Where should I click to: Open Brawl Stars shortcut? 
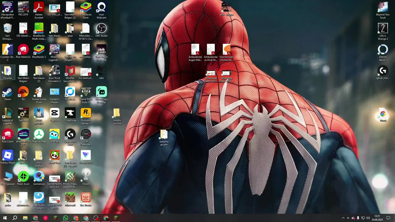pos(55,157)
